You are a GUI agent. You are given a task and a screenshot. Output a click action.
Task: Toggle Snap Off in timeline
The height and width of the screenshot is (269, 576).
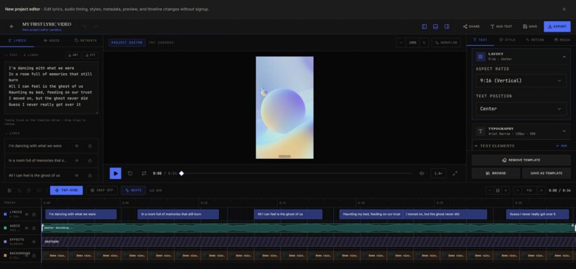(102, 191)
